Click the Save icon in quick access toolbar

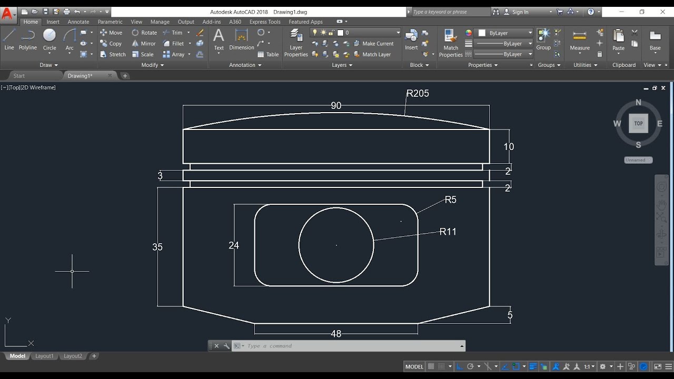(x=46, y=12)
